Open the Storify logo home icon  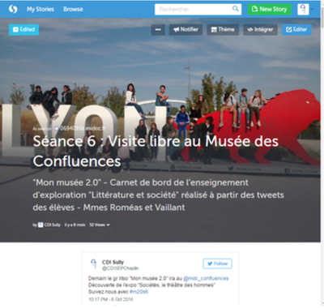click(x=13, y=9)
